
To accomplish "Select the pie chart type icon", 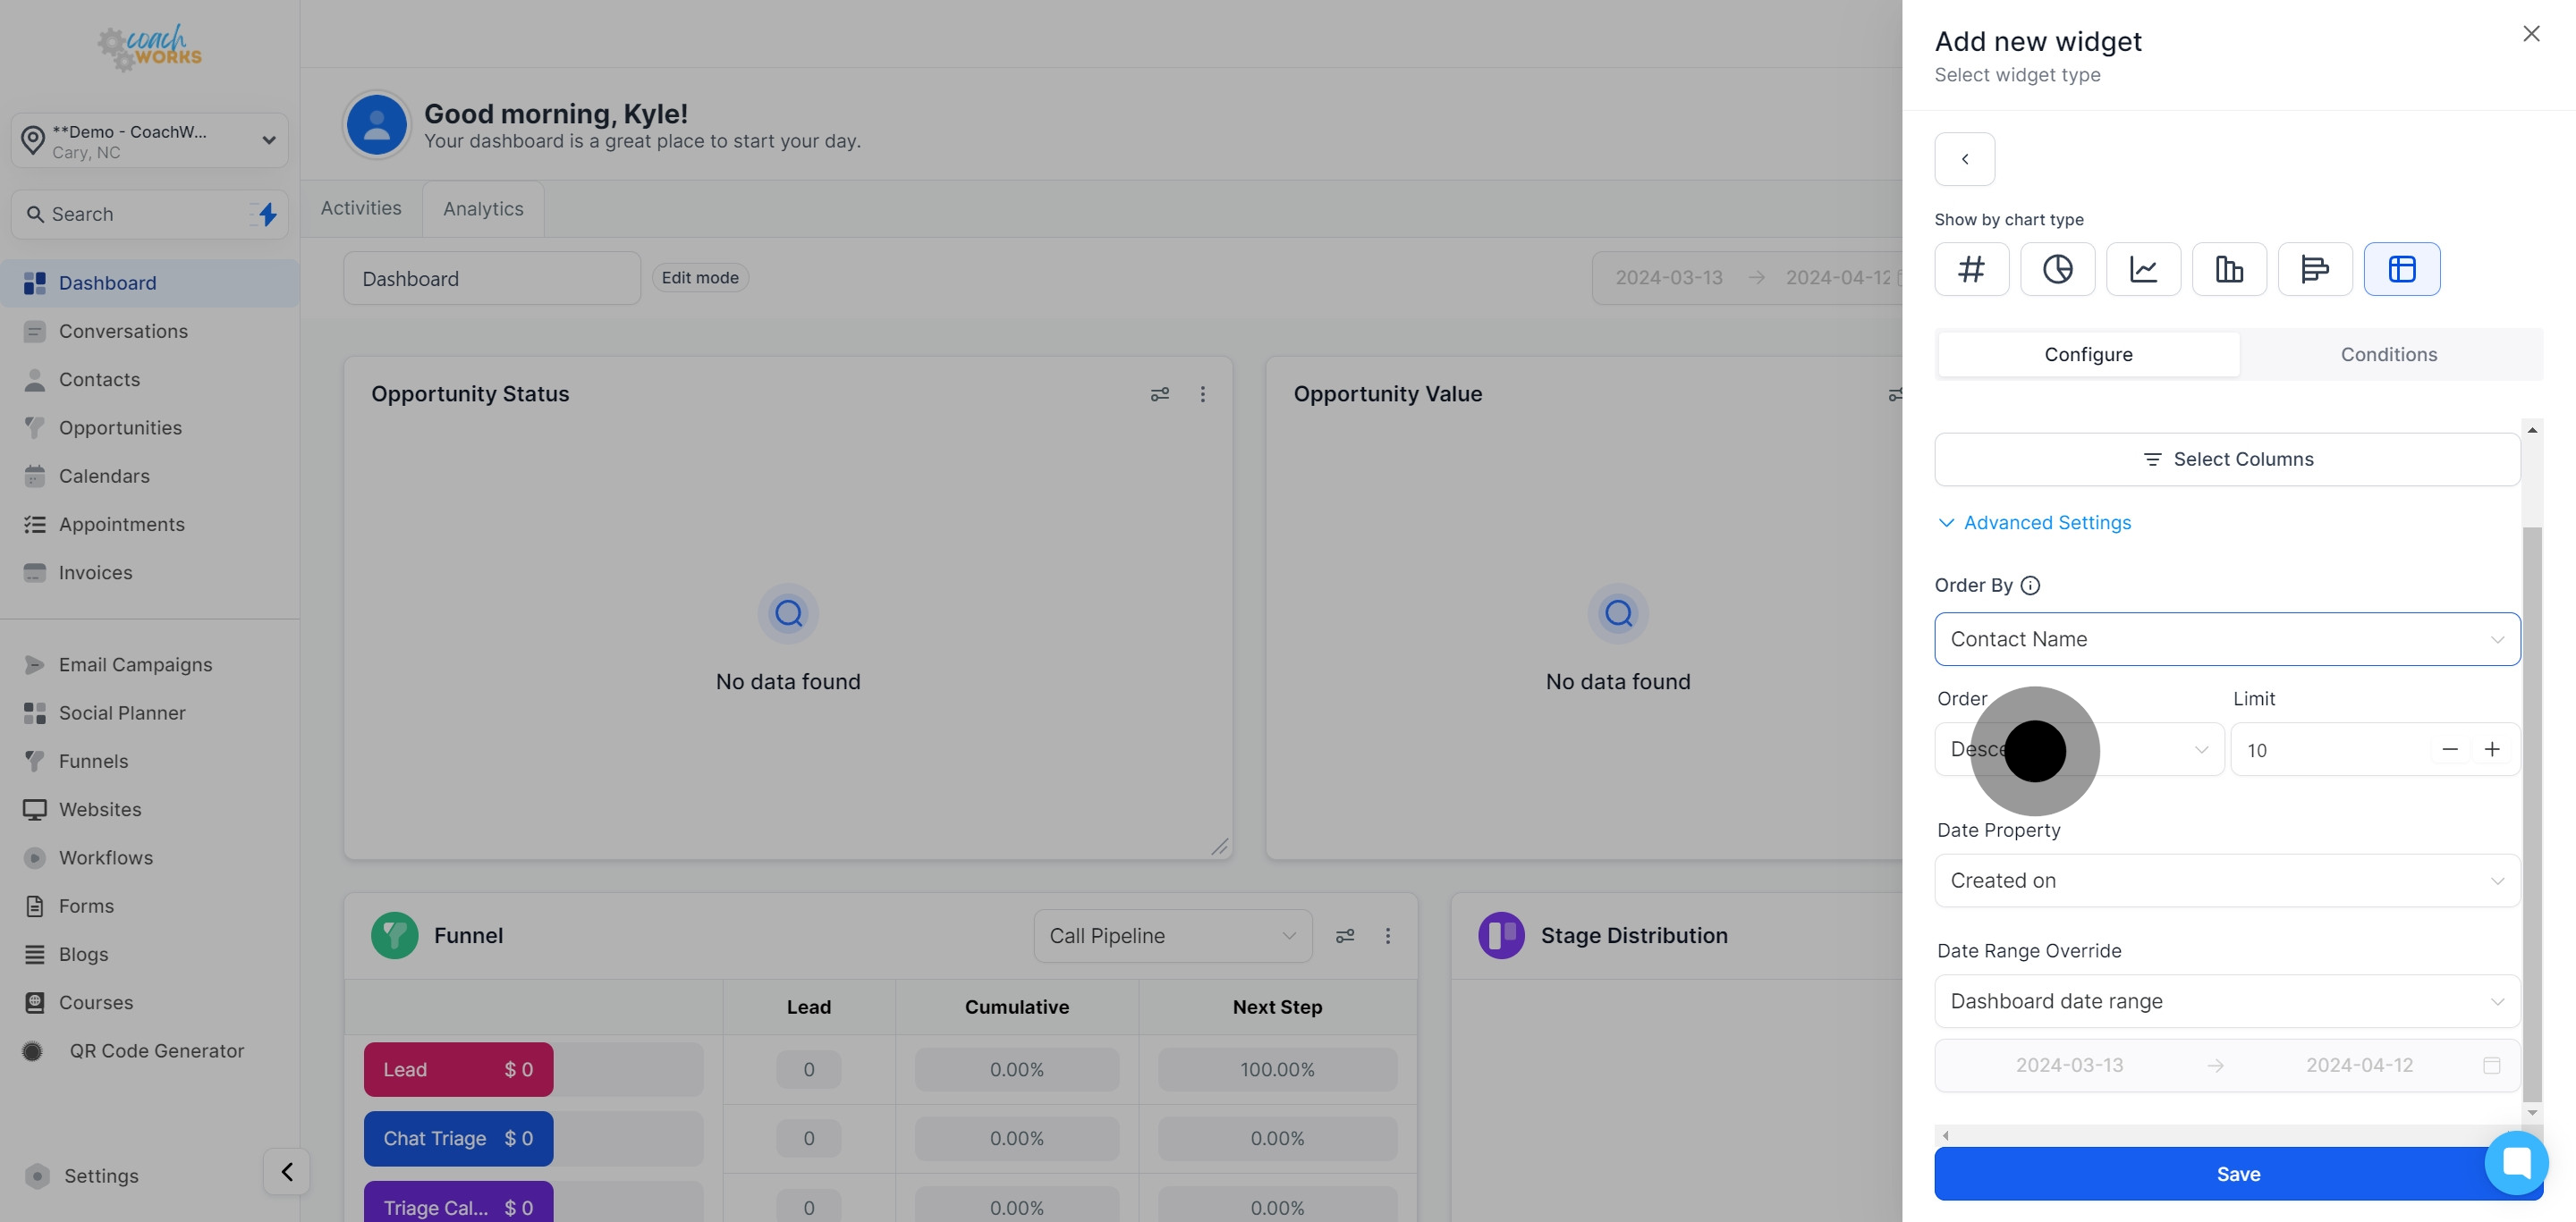I will coord(2057,269).
